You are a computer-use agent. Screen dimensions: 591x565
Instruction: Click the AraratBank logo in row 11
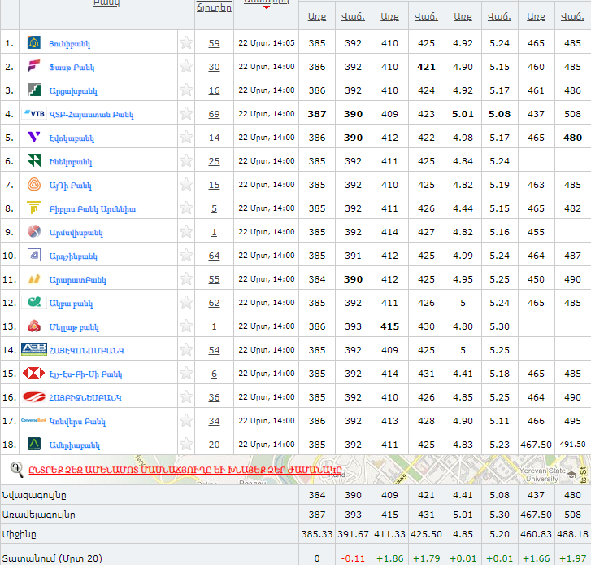pos(34,279)
